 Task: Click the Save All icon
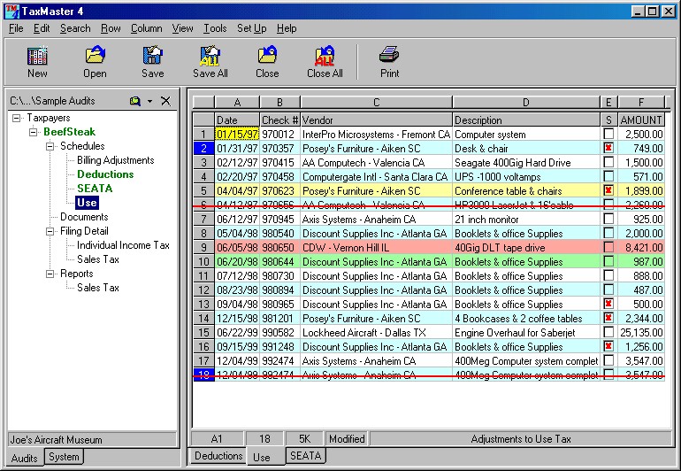point(210,55)
